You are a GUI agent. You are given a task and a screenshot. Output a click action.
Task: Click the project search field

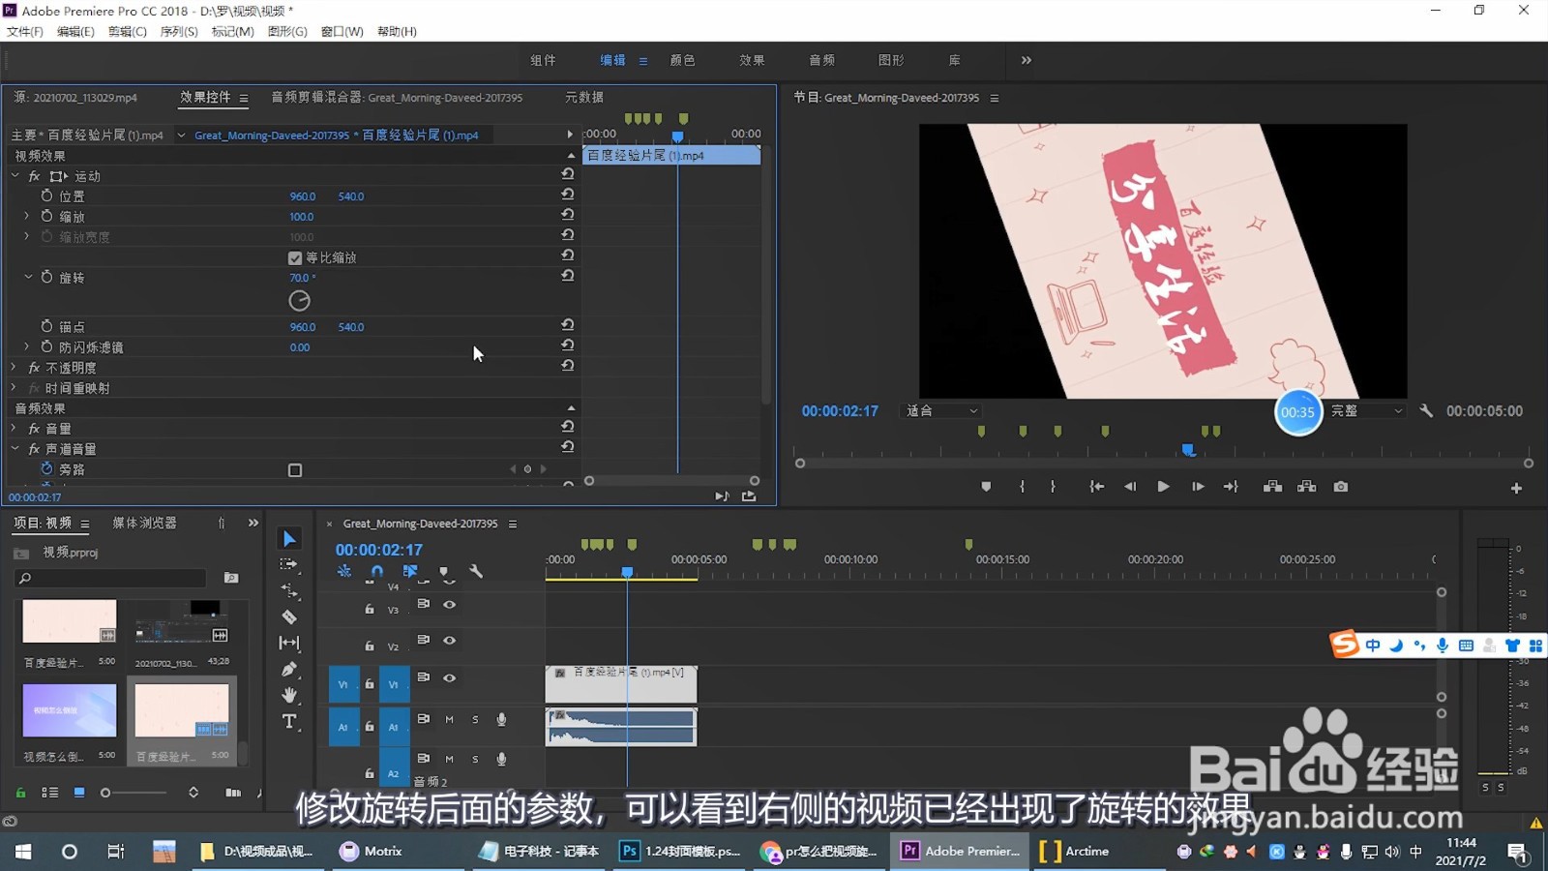coord(110,578)
